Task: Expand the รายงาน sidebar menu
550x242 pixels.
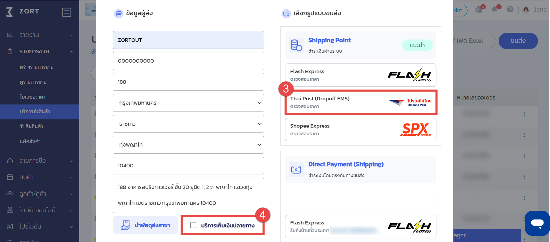Action: [x=40, y=35]
